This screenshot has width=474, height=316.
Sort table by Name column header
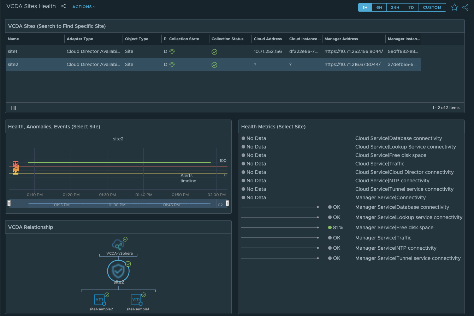[13, 39]
